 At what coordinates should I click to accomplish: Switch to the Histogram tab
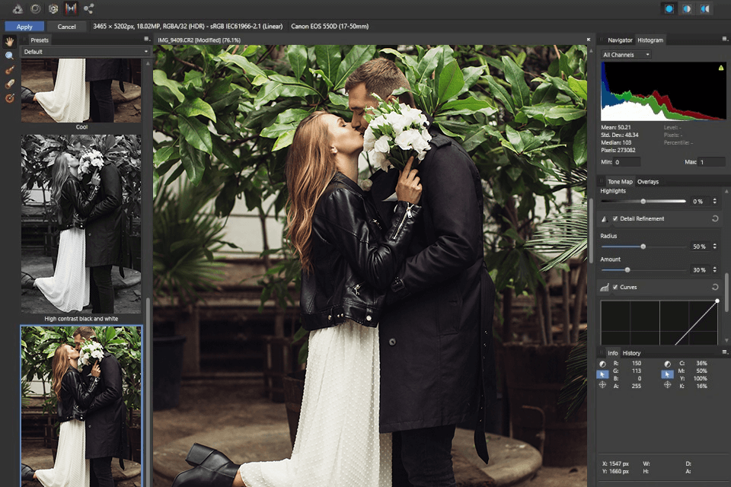(650, 40)
